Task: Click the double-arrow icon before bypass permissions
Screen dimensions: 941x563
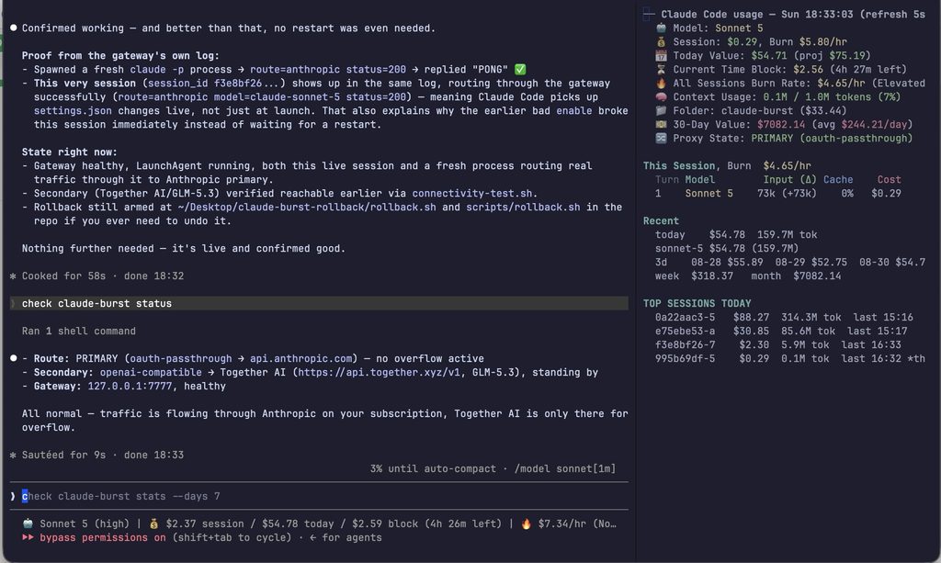Action: [28, 538]
